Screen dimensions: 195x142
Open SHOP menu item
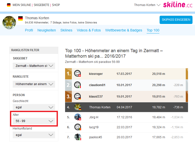click(56, 5)
